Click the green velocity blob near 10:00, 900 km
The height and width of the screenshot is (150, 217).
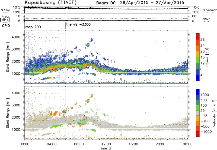pos(93,130)
